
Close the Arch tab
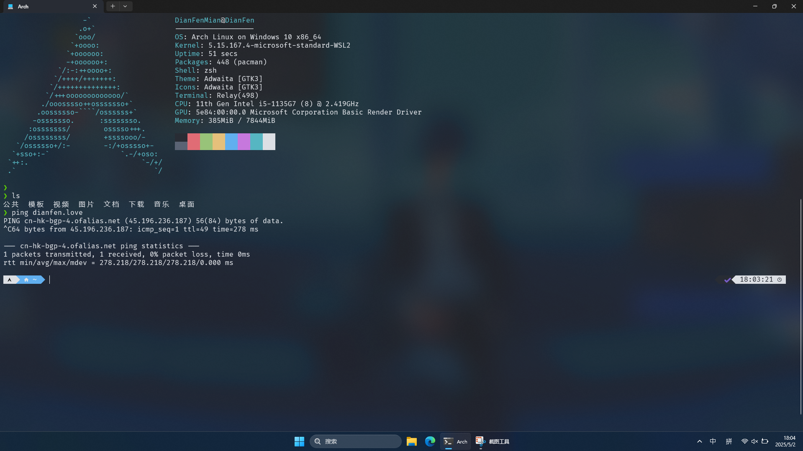pyautogui.click(x=95, y=6)
